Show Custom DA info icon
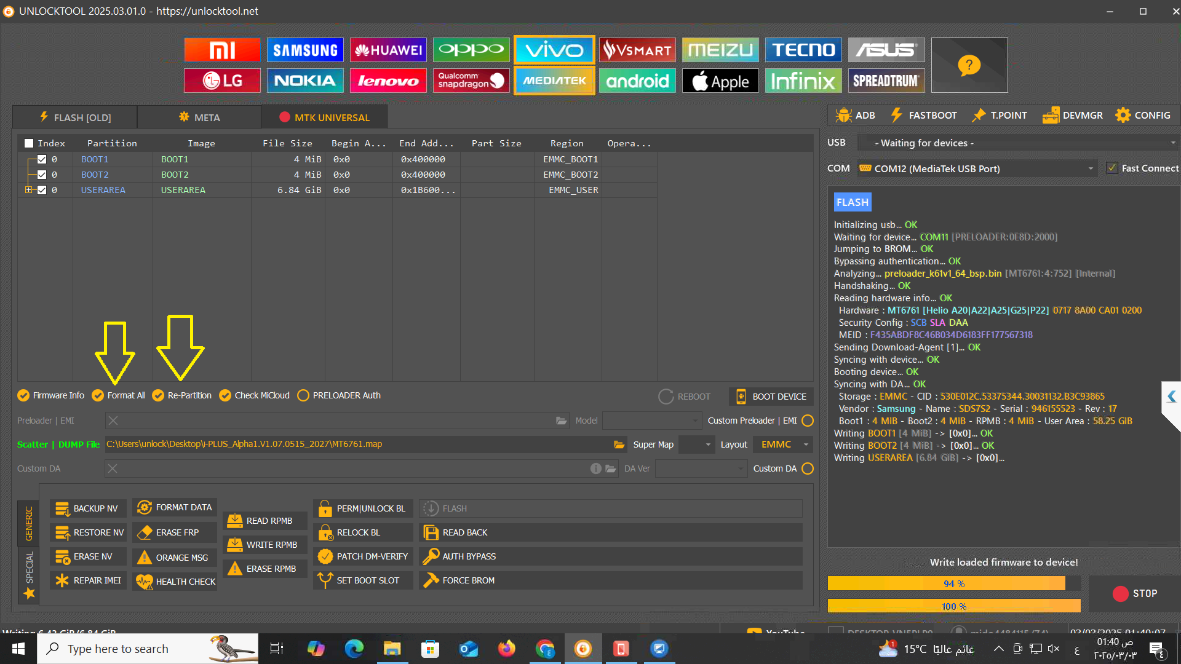Image resolution: width=1181 pixels, height=664 pixels. tap(595, 468)
